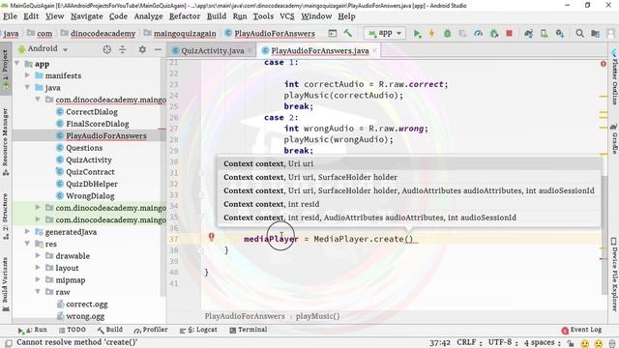Screen dimensions: 619x348
Task: Click the Apply Changes lightning icon
Action: pyautogui.click(x=432, y=34)
